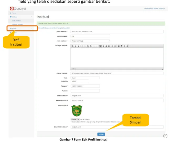Click the Akronim Resmi input field
Screen dimensions: 169x145
click(x=90, y=36)
